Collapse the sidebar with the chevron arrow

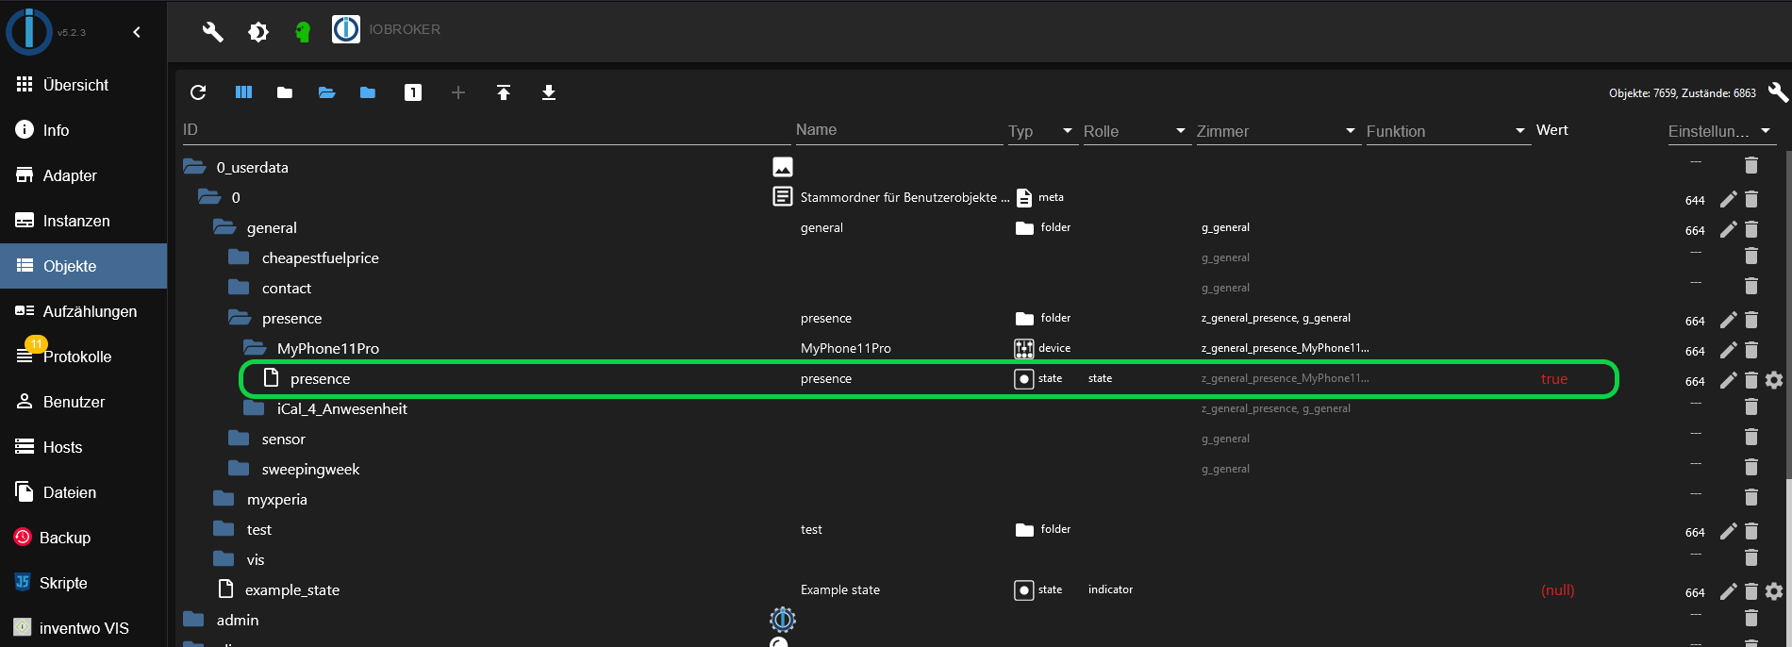pos(137,32)
